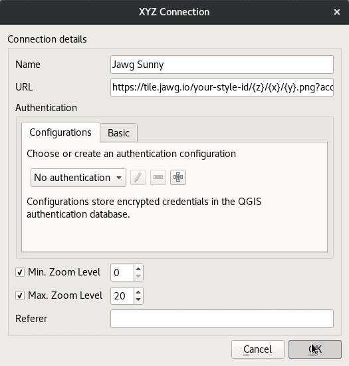
Task: Focus the Name field containing Jawg Sunny
Action: (x=222, y=65)
